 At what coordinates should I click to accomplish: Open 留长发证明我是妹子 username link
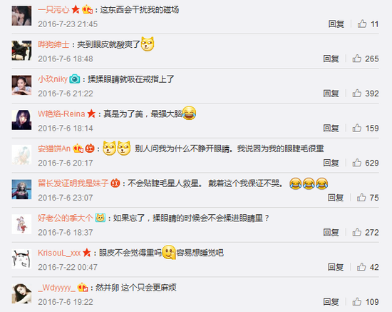click(73, 183)
